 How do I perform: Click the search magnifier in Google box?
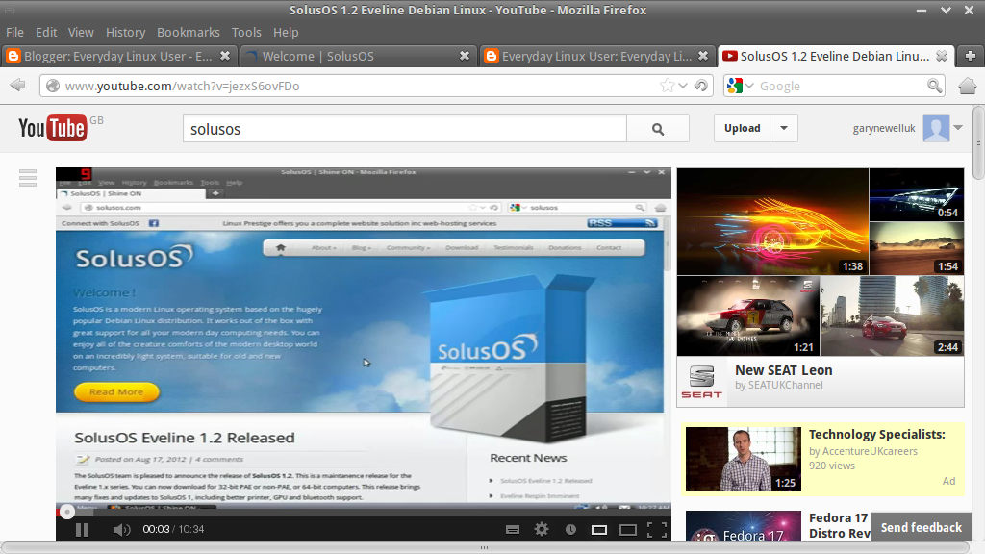[934, 86]
